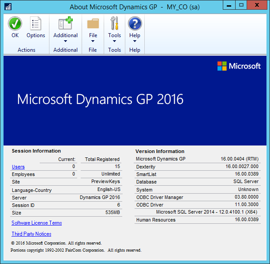Click the Server value Dynamics GP 2016
Image resolution: width=270 pixels, height=264 pixels.
pos(100,197)
